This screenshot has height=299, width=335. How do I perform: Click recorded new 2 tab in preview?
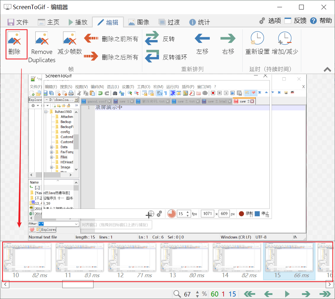pyautogui.click(x=244, y=101)
